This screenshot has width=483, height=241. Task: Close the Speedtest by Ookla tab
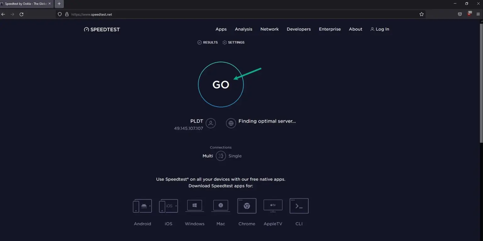[x=50, y=4]
